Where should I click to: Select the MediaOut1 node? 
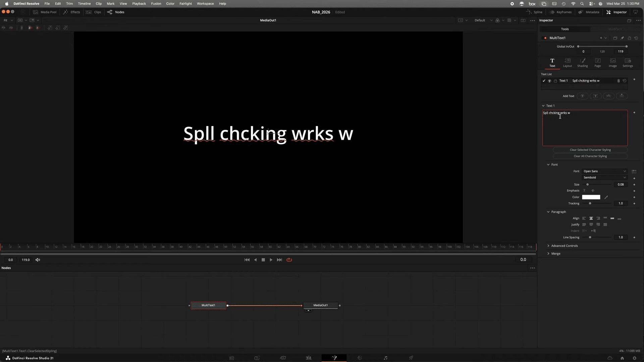pos(320,305)
